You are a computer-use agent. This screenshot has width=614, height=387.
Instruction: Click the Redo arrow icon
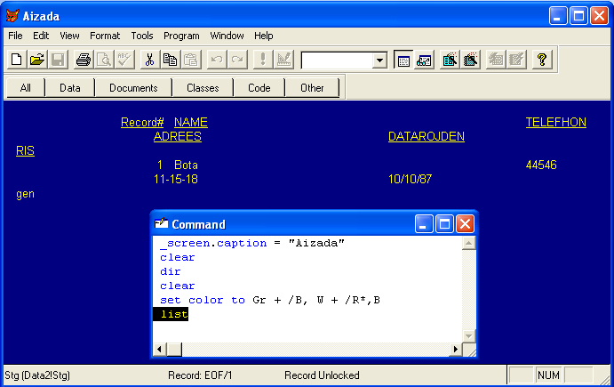[237, 60]
